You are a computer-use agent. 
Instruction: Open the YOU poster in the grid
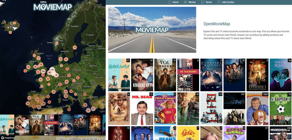point(165,75)
